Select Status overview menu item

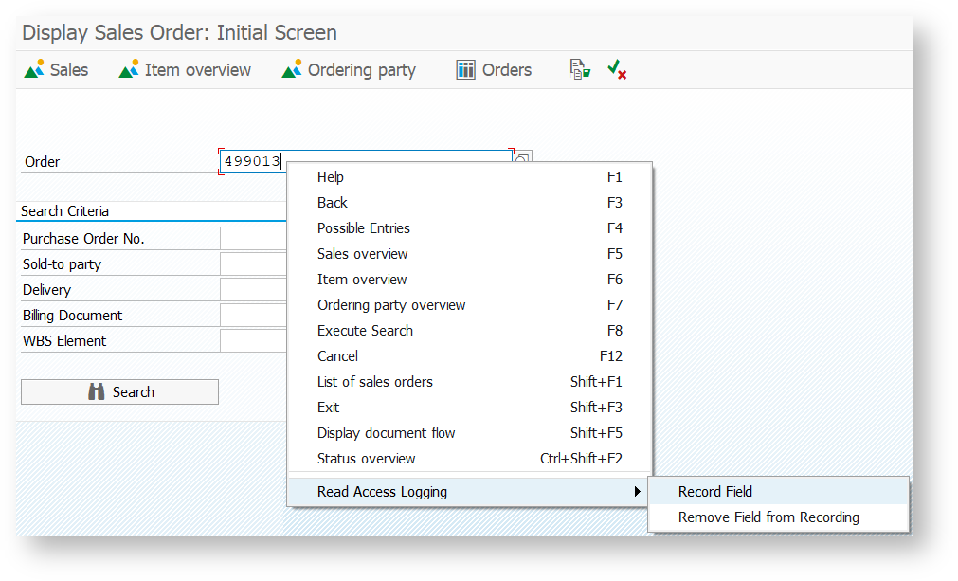(469, 459)
